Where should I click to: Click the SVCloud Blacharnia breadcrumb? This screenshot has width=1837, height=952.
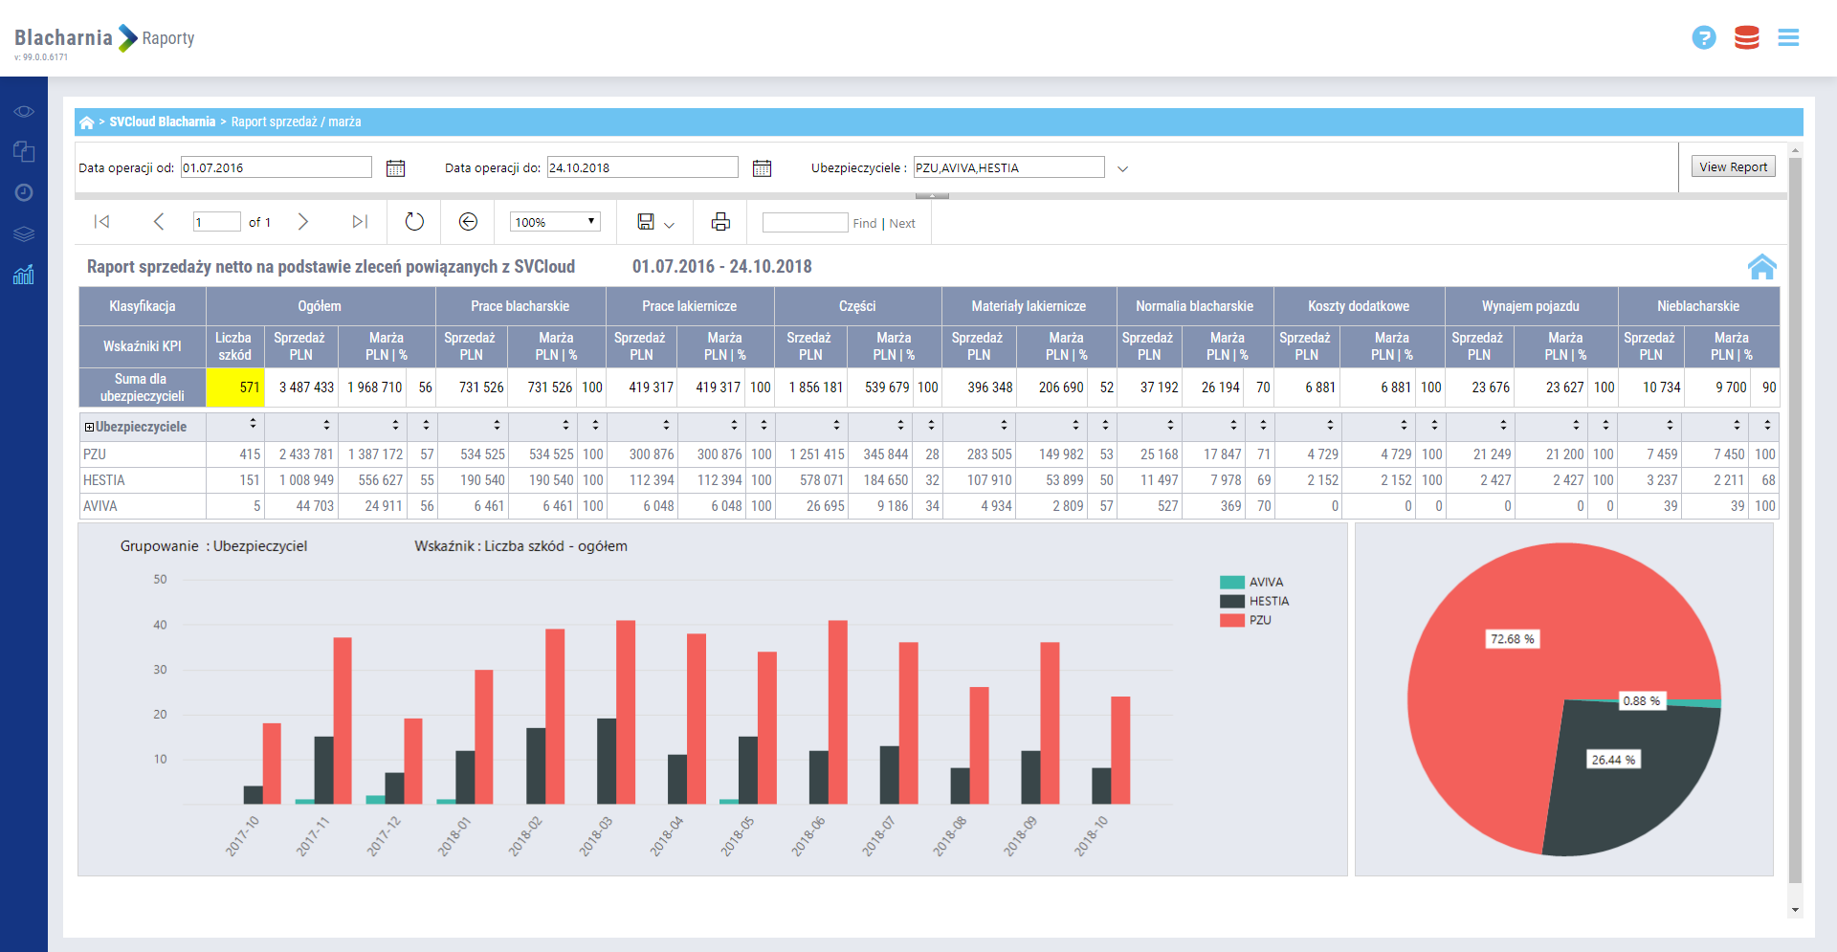pyautogui.click(x=162, y=122)
